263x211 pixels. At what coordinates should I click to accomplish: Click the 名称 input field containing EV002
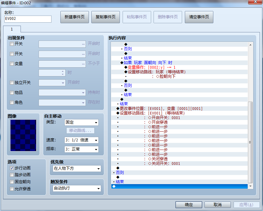click(28, 19)
